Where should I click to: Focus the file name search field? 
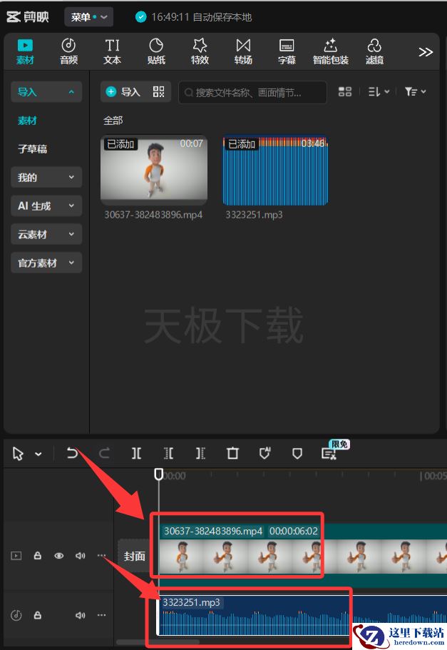[252, 92]
